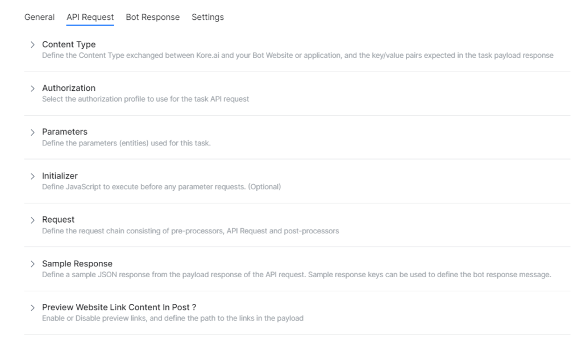Click chevron next to Preview Website Link
The height and width of the screenshot is (347, 582).
click(x=32, y=307)
